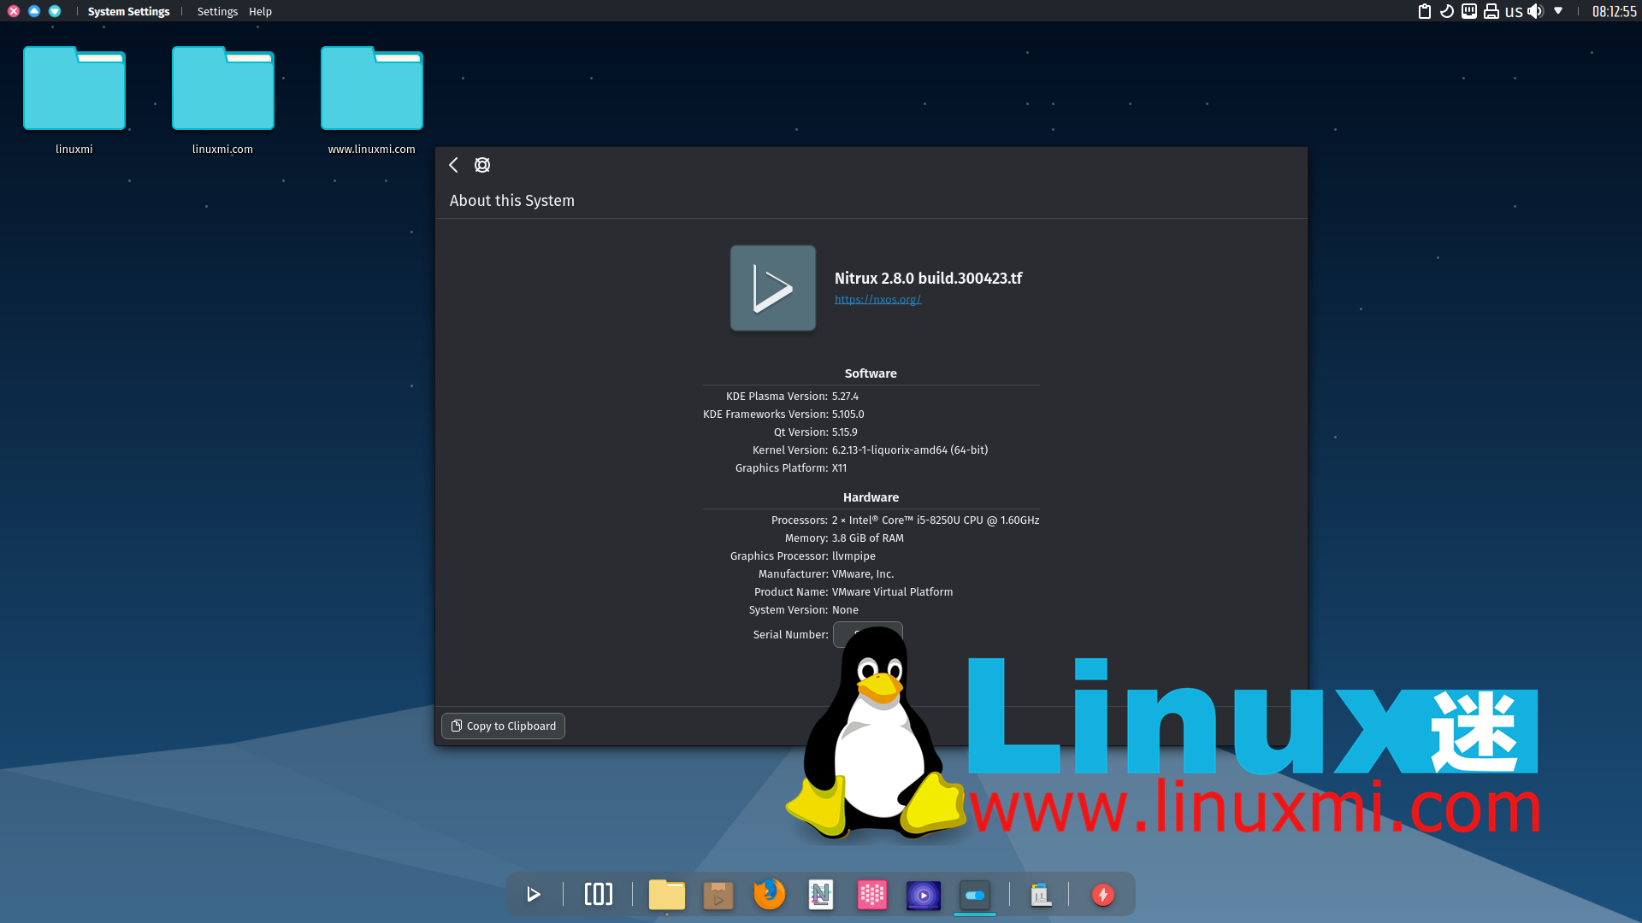Viewport: 1642px width, 923px height.
Task: Click the Software section header
Action: (871, 373)
